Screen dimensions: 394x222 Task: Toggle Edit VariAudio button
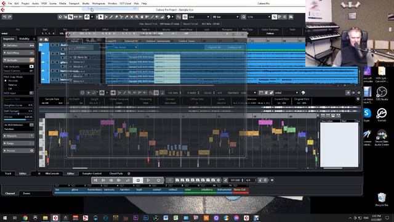31,67
